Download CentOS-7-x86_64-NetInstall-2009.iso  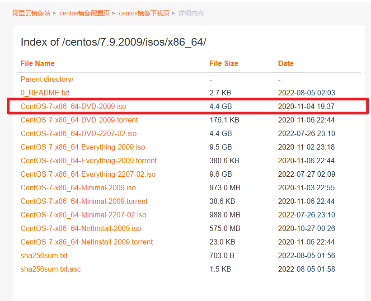pyautogui.click(x=81, y=228)
